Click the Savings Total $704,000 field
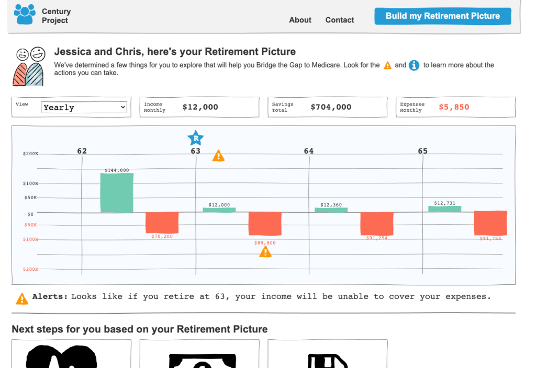The width and height of the screenshot is (536, 368). coord(327,107)
